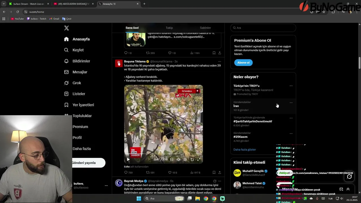Repost the top post with 265 reposts

(150, 53)
